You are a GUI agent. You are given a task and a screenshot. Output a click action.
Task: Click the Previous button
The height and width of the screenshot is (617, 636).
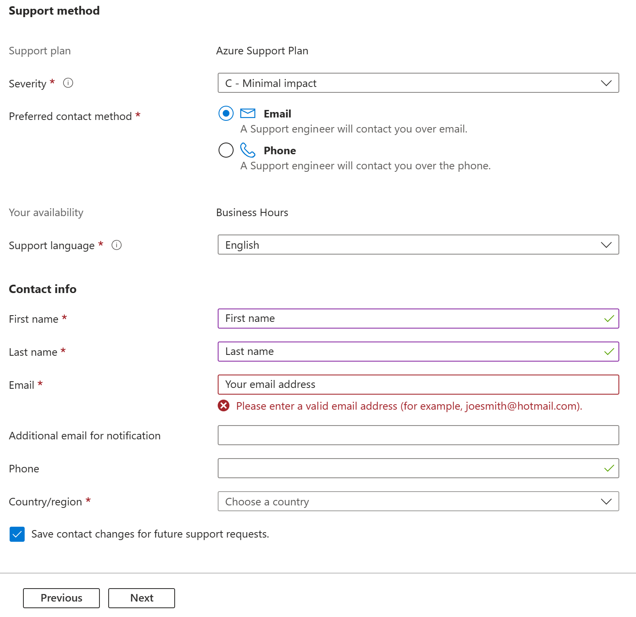pyautogui.click(x=61, y=598)
